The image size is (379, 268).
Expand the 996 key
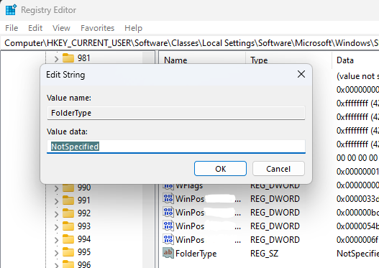56,265
